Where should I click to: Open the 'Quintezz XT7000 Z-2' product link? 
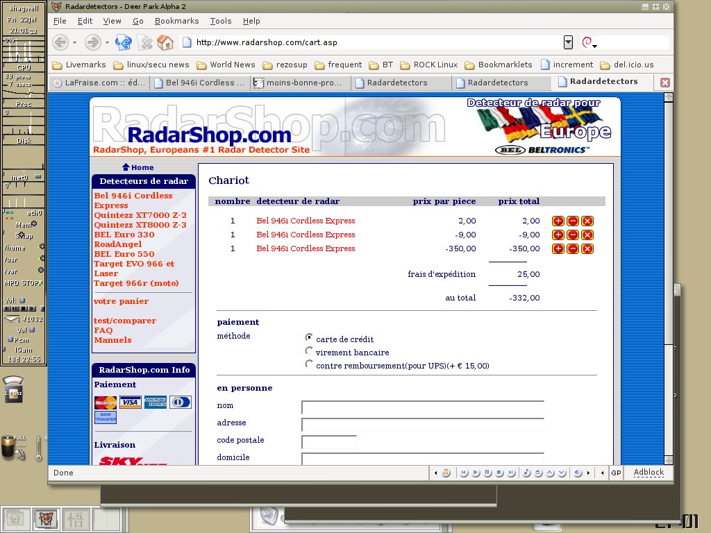tap(140, 215)
